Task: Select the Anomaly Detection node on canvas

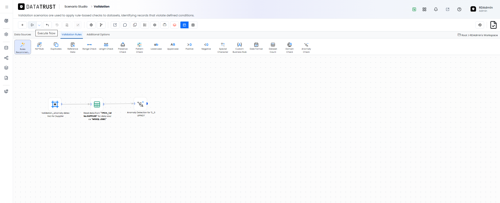Action: tap(141, 104)
